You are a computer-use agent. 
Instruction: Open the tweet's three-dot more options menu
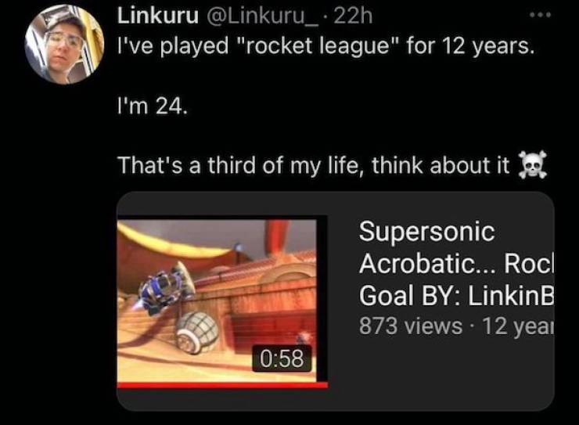coord(540,15)
